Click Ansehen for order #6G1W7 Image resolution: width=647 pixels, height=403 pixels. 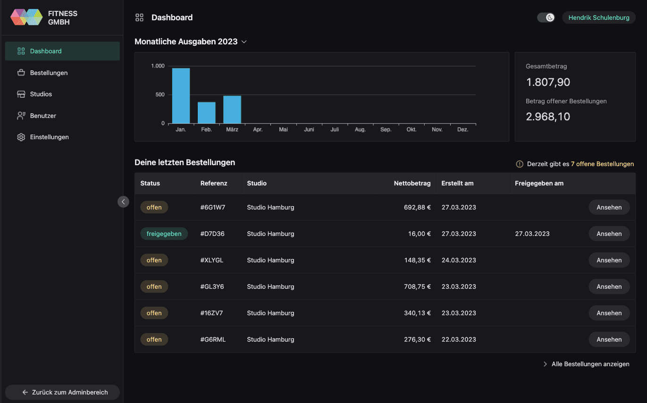click(609, 207)
